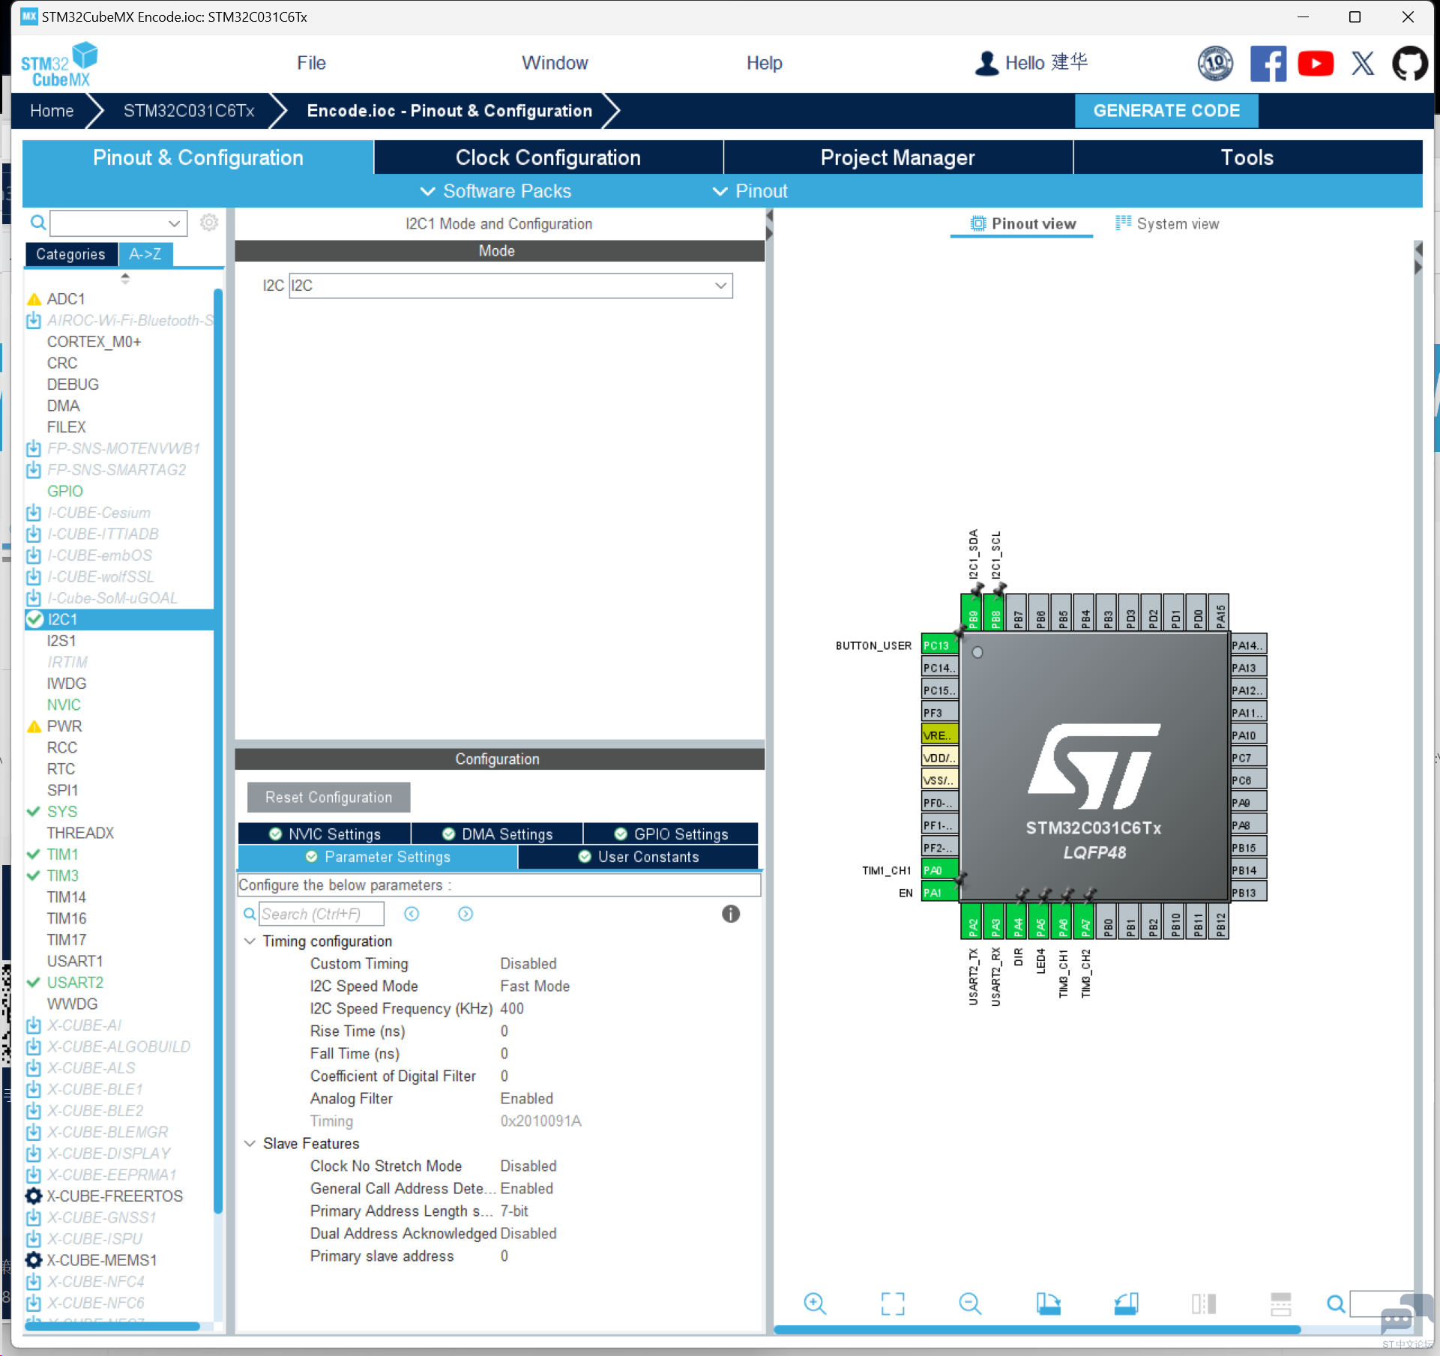Click the peripheral list vertical scrollbar
This screenshot has height=1356, width=1440.
click(218, 750)
